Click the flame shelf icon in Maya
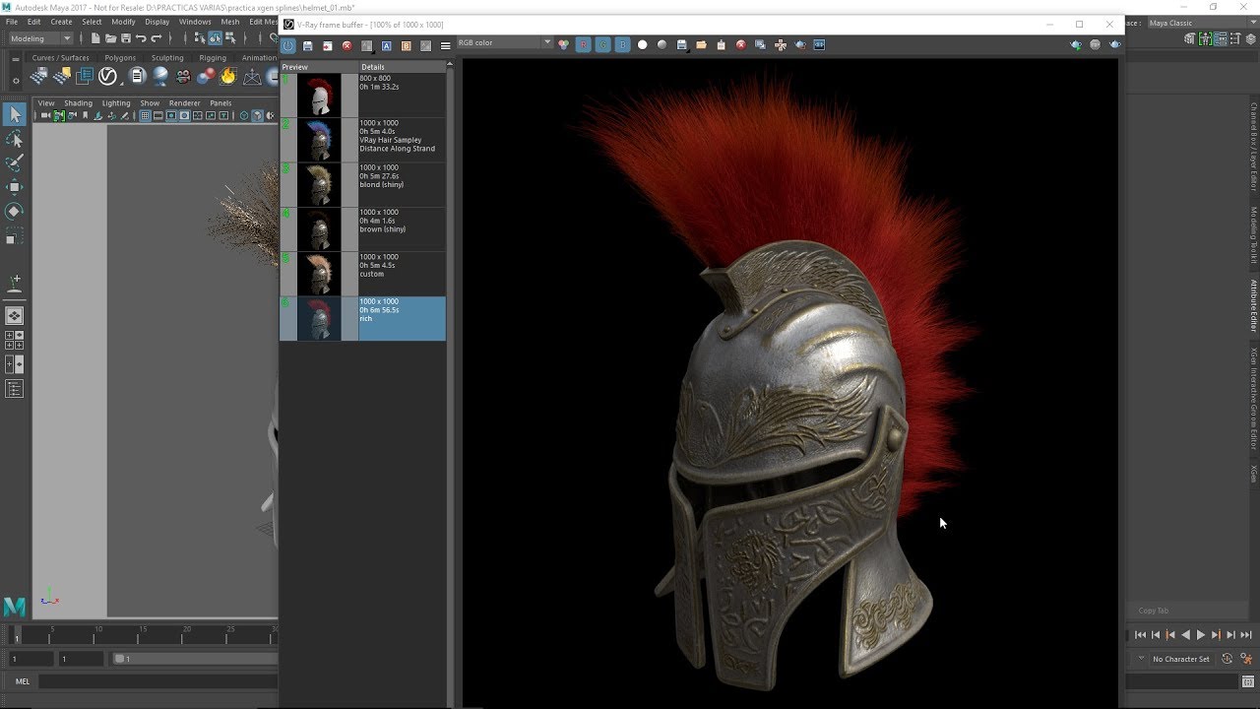The width and height of the screenshot is (1260, 709). [228, 77]
